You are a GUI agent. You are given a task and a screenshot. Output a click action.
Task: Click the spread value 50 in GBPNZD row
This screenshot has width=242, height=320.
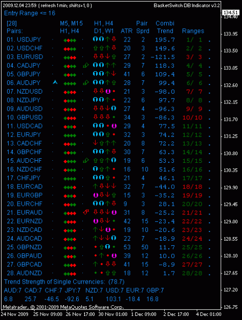pos(145,247)
